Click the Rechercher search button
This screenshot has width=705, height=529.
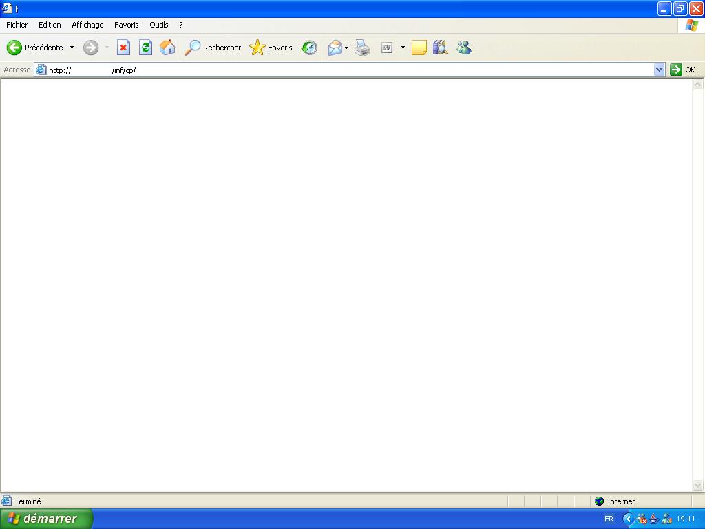[x=213, y=48]
